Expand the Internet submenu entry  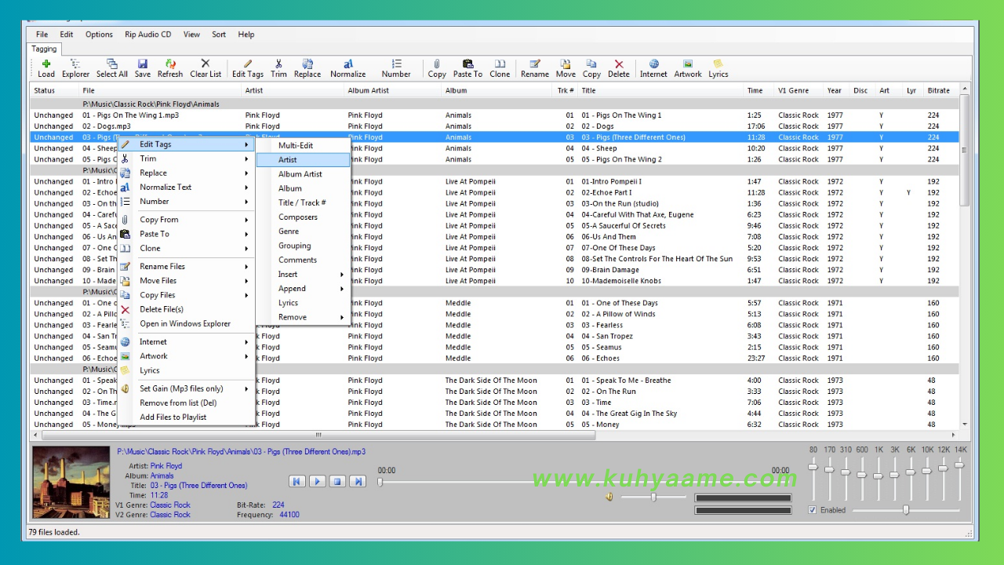point(187,342)
